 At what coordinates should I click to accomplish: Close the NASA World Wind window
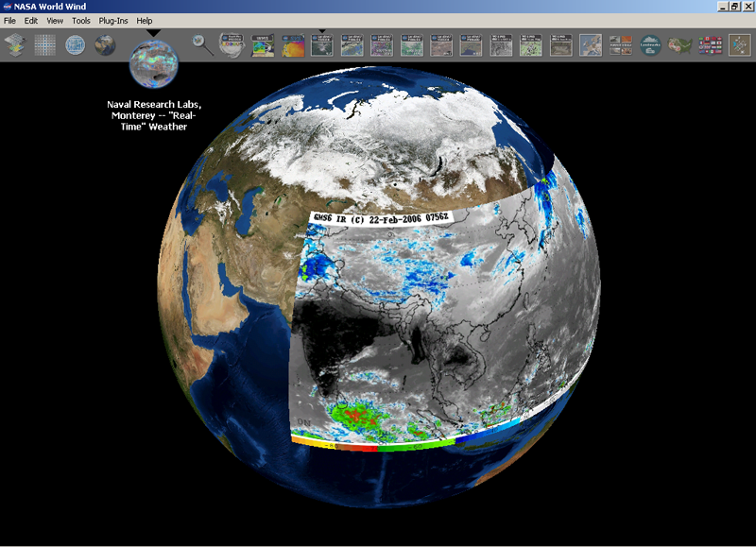(747, 7)
